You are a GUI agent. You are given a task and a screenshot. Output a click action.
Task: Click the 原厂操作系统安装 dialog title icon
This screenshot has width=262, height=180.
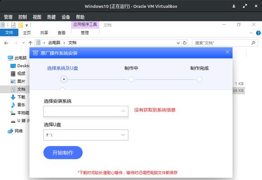(x=35, y=53)
